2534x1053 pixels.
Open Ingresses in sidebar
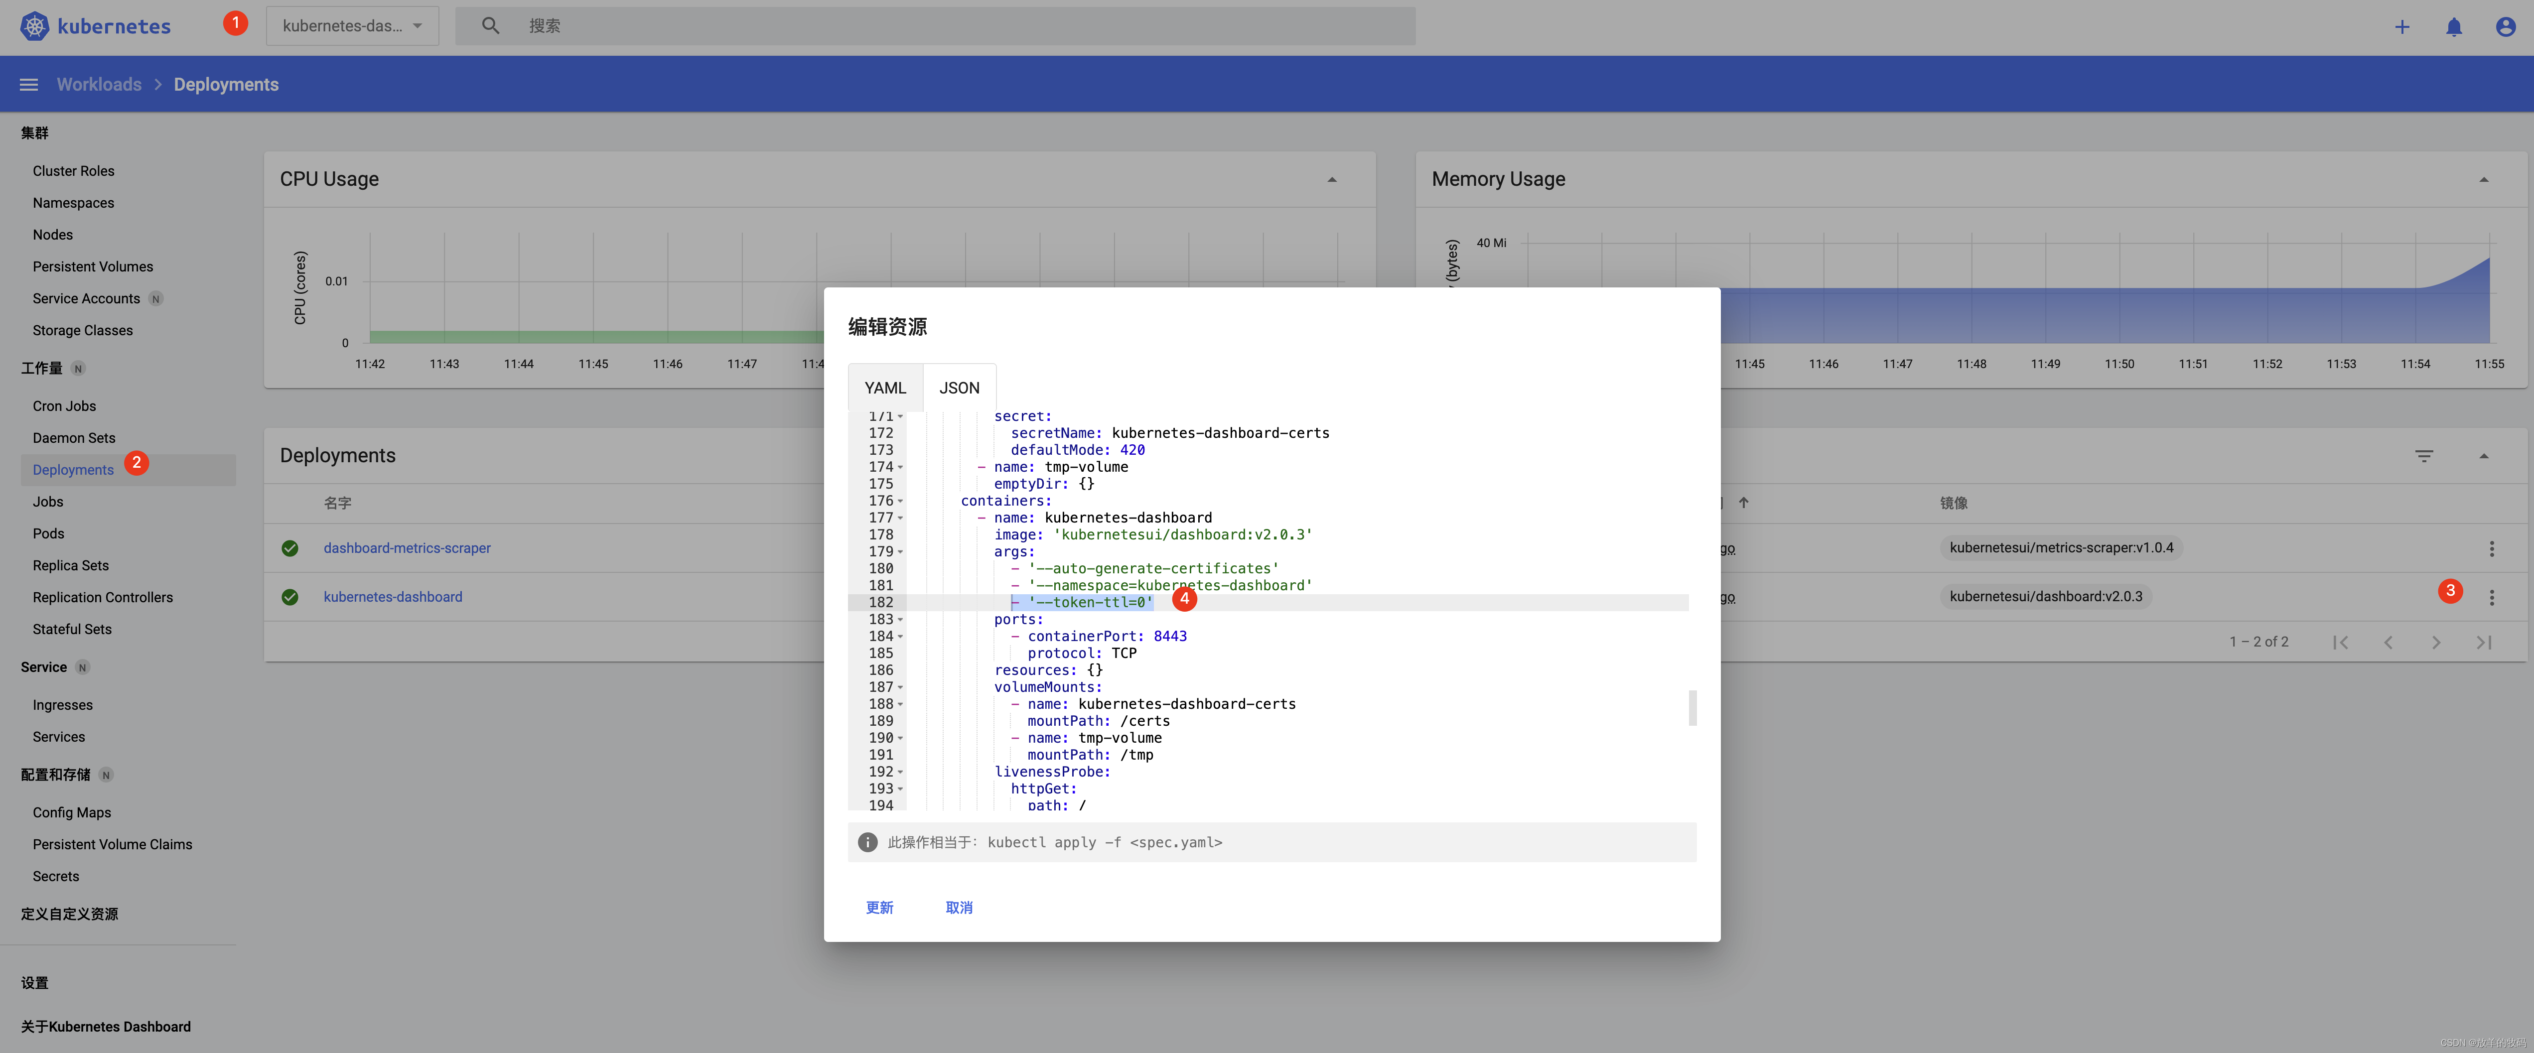[63, 705]
